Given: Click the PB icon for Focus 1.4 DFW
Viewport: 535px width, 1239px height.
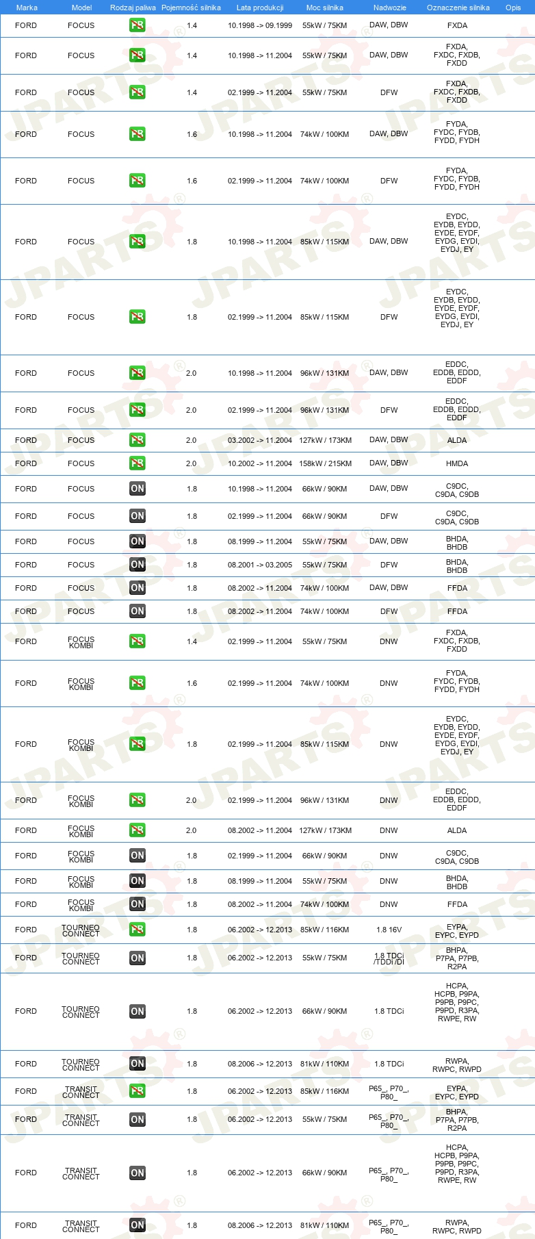Looking at the screenshot, I should [138, 92].
